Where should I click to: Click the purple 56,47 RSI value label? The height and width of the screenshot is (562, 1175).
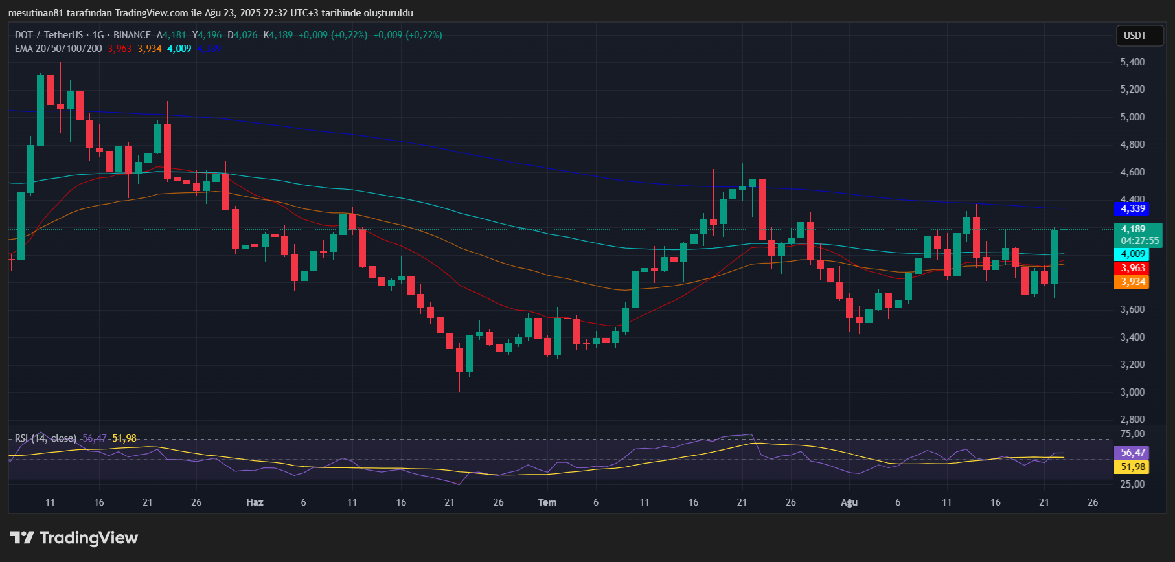coord(1132,453)
